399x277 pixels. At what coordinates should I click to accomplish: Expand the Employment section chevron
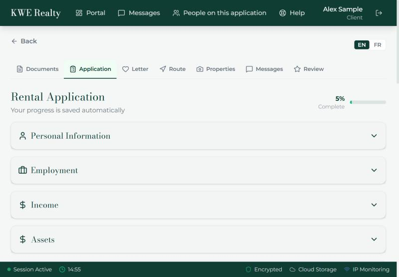[374, 170]
